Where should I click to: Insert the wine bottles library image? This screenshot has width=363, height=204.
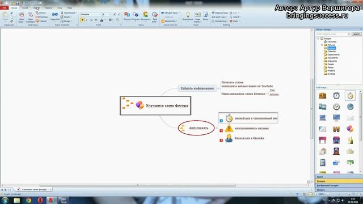tap(350, 140)
